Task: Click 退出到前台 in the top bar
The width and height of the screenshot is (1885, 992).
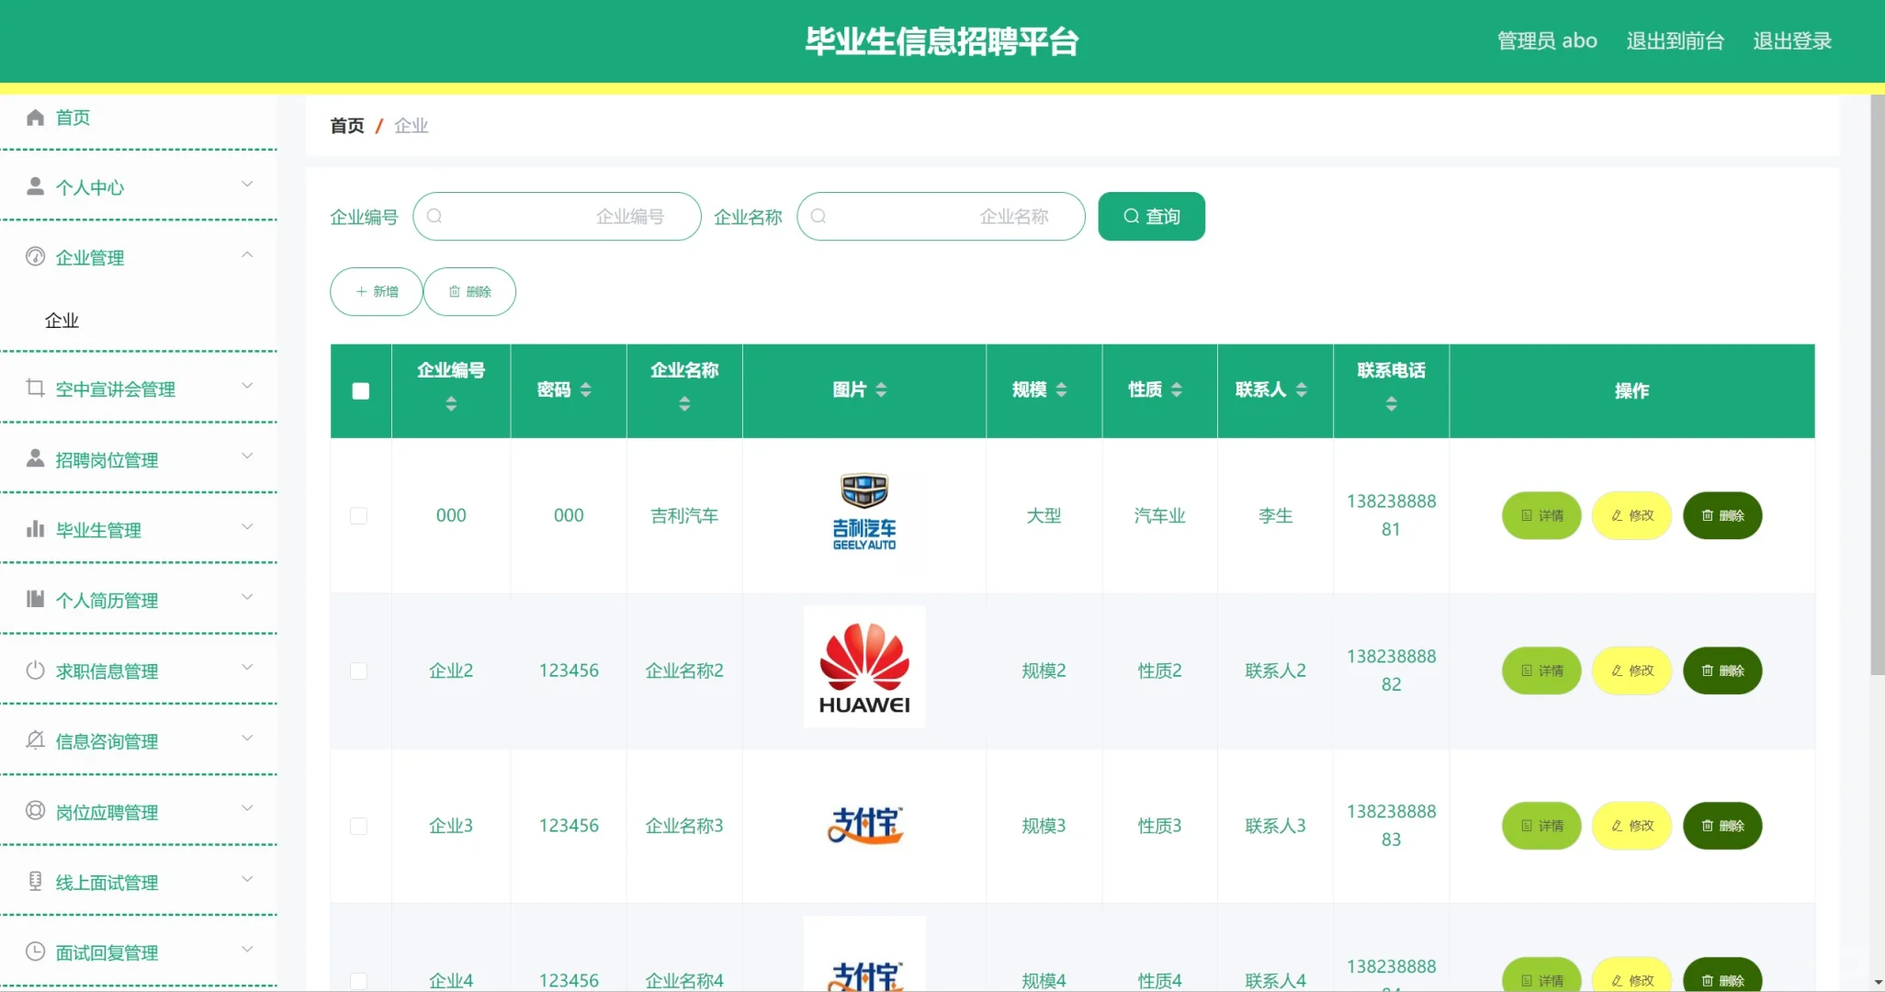Action: pyautogui.click(x=1673, y=40)
